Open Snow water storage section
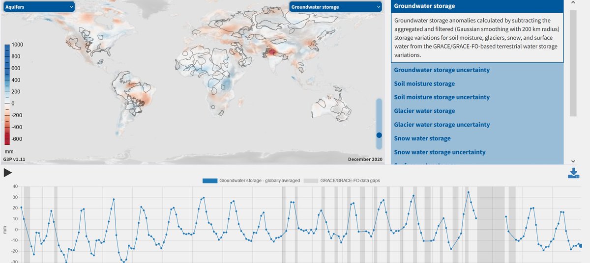 tap(422, 138)
